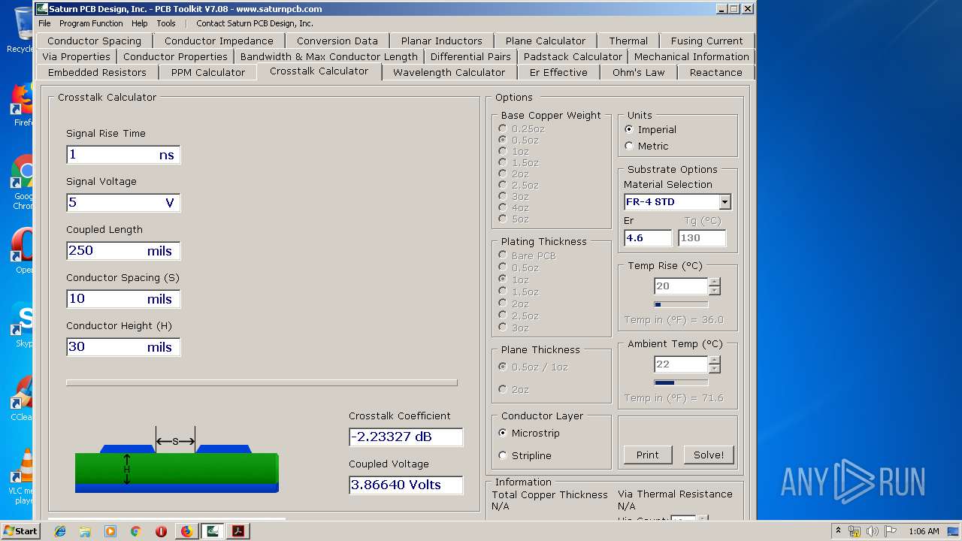Decrease Ambient Temp spinner down arrow
The height and width of the screenshot is (541, 962).
(x=715, y=369)
